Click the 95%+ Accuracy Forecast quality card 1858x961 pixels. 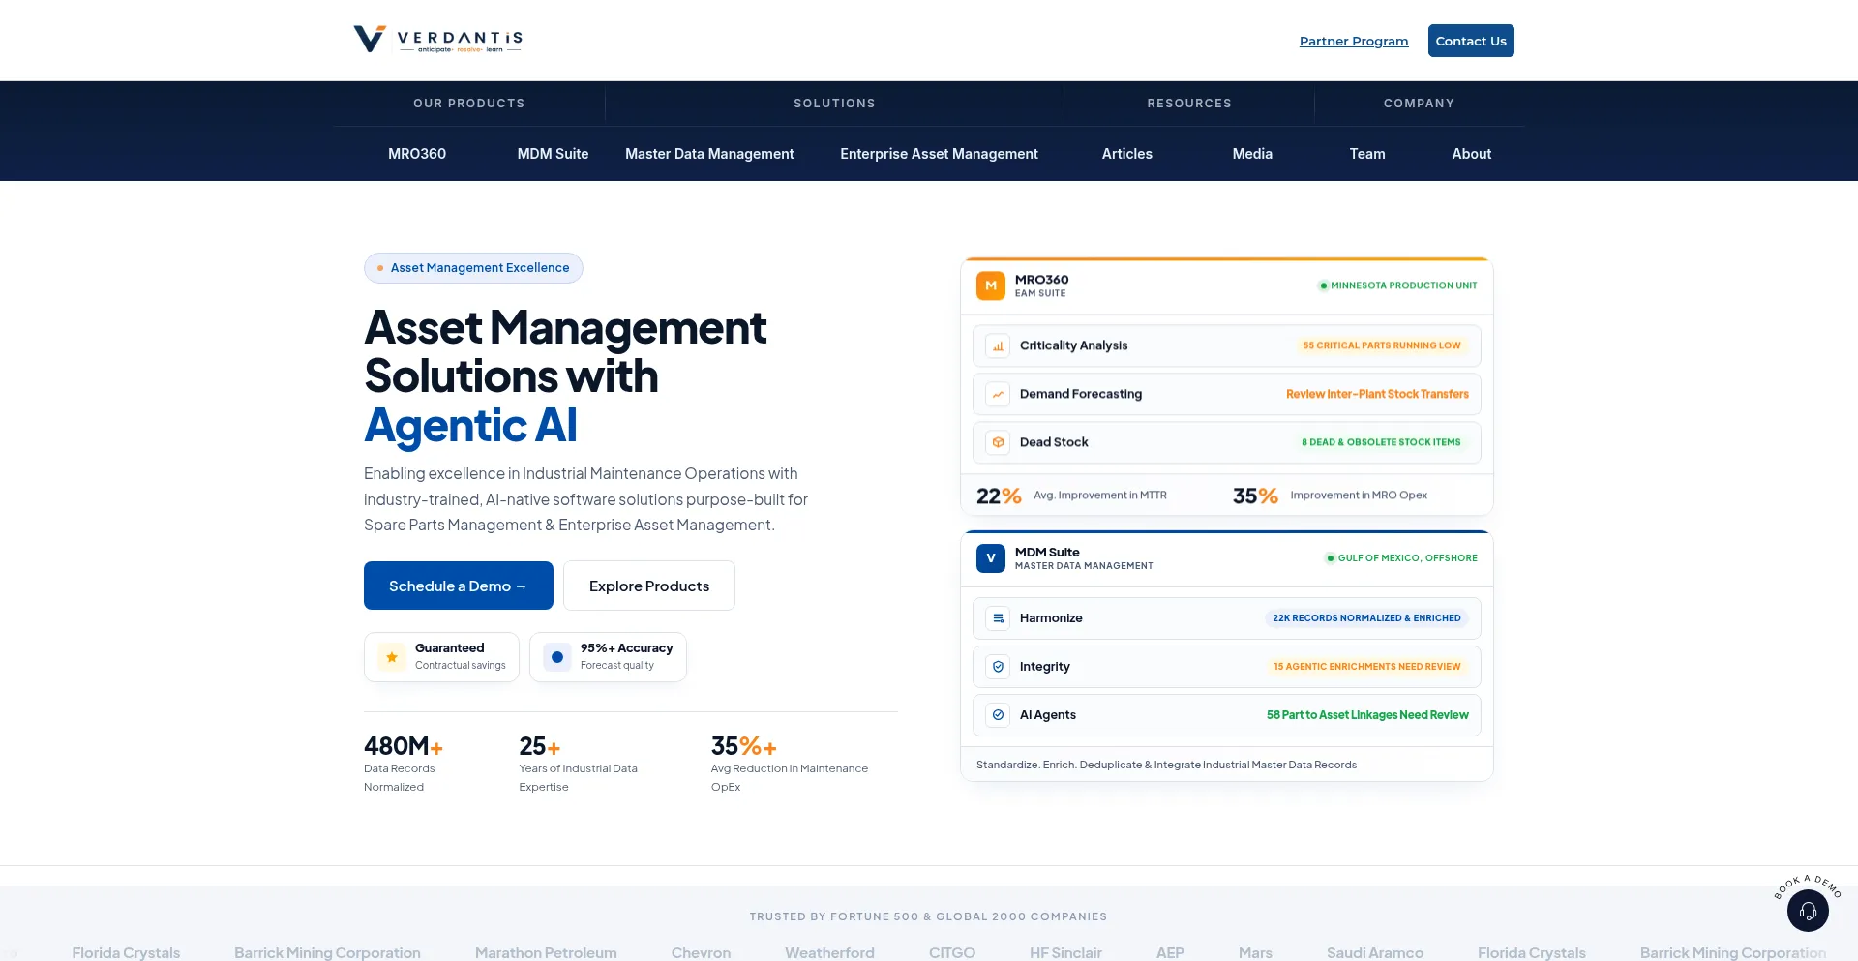tap(608, 657)
